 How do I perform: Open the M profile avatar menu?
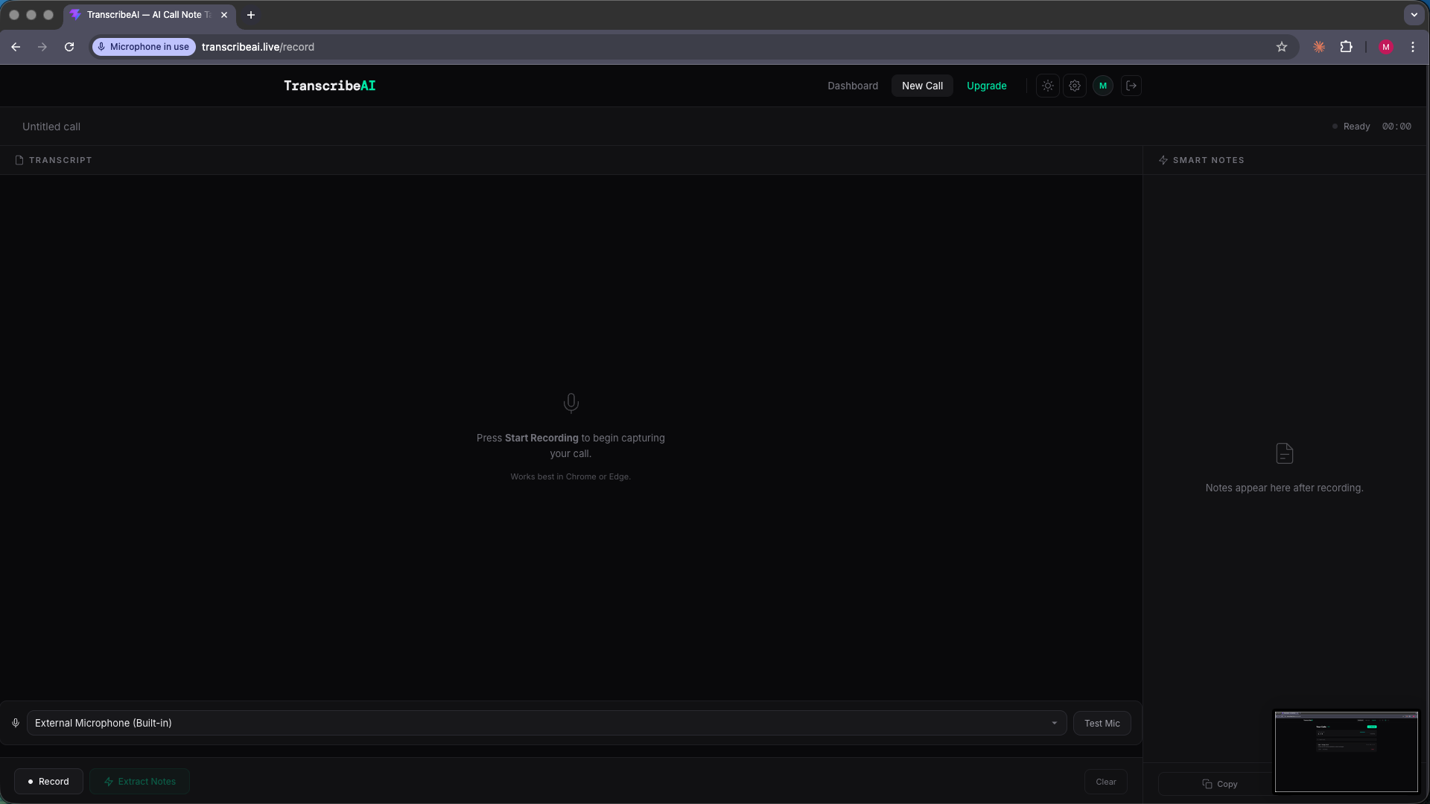click(1103, 85)
